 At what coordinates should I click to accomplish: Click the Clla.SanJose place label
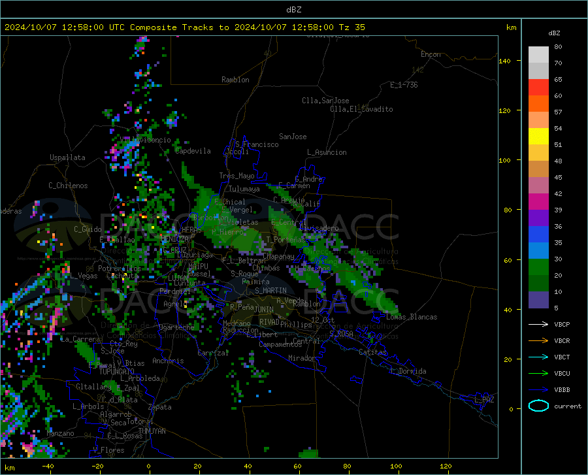(x=325, y=101)
